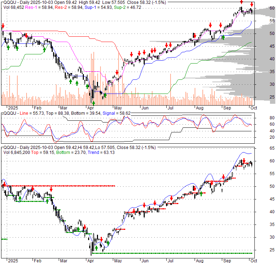This screenshot has height=263, width=276.
Task: Click the Signal = 58.62 oscillator label
Action: tap(116, 113)
